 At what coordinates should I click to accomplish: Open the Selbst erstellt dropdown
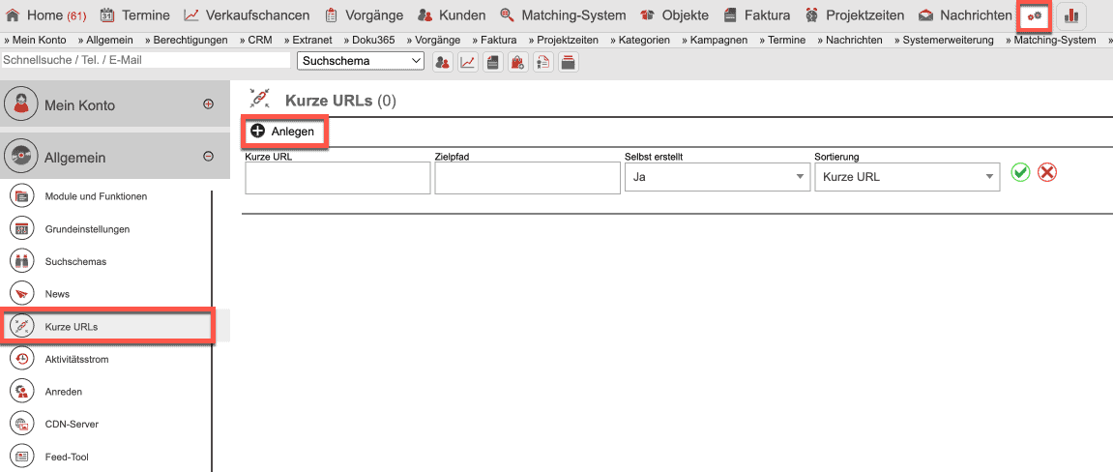pyautogui.click(x=717, y=177)
